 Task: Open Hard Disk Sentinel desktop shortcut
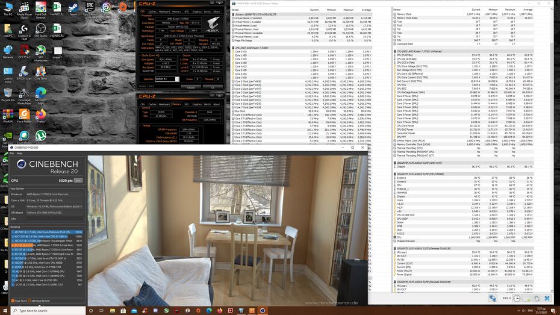click(x=41, y=10)
